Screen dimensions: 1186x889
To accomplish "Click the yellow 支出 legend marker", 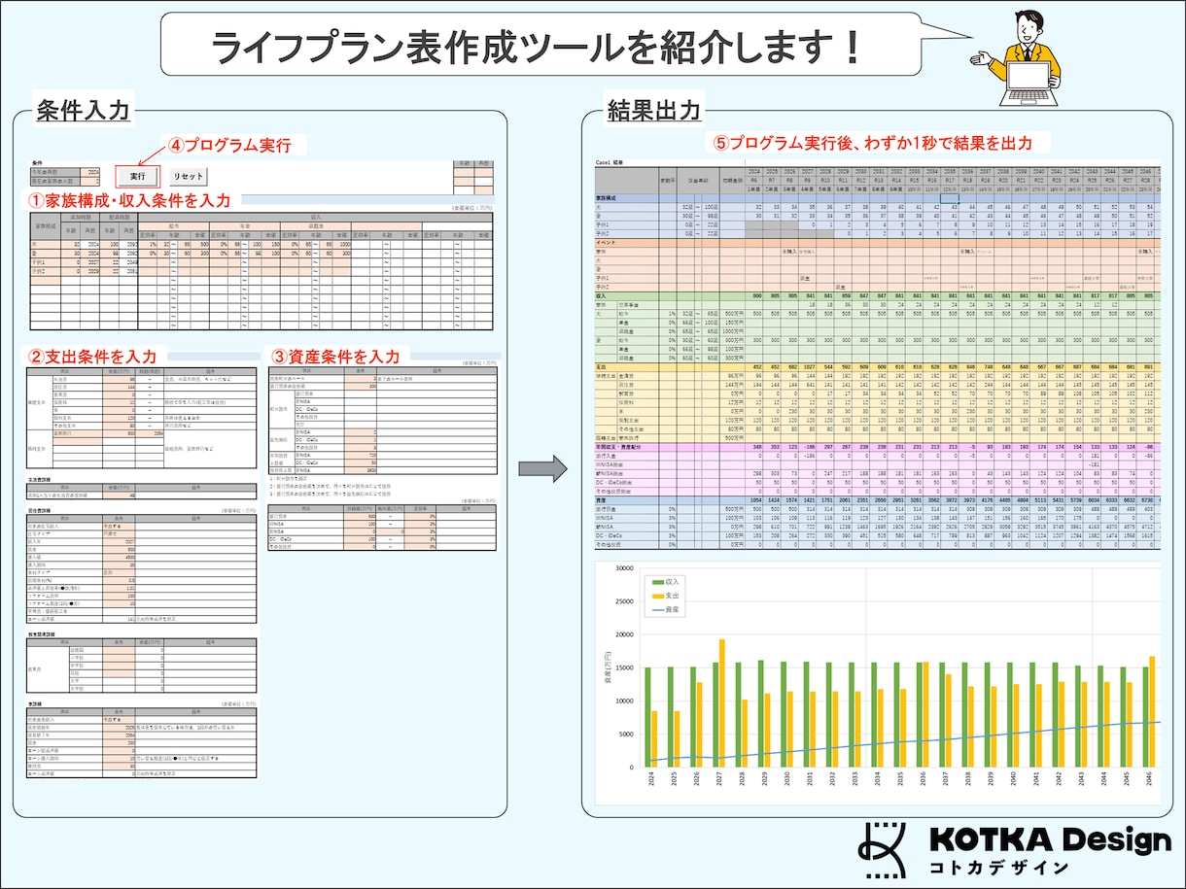I will 658,597.
